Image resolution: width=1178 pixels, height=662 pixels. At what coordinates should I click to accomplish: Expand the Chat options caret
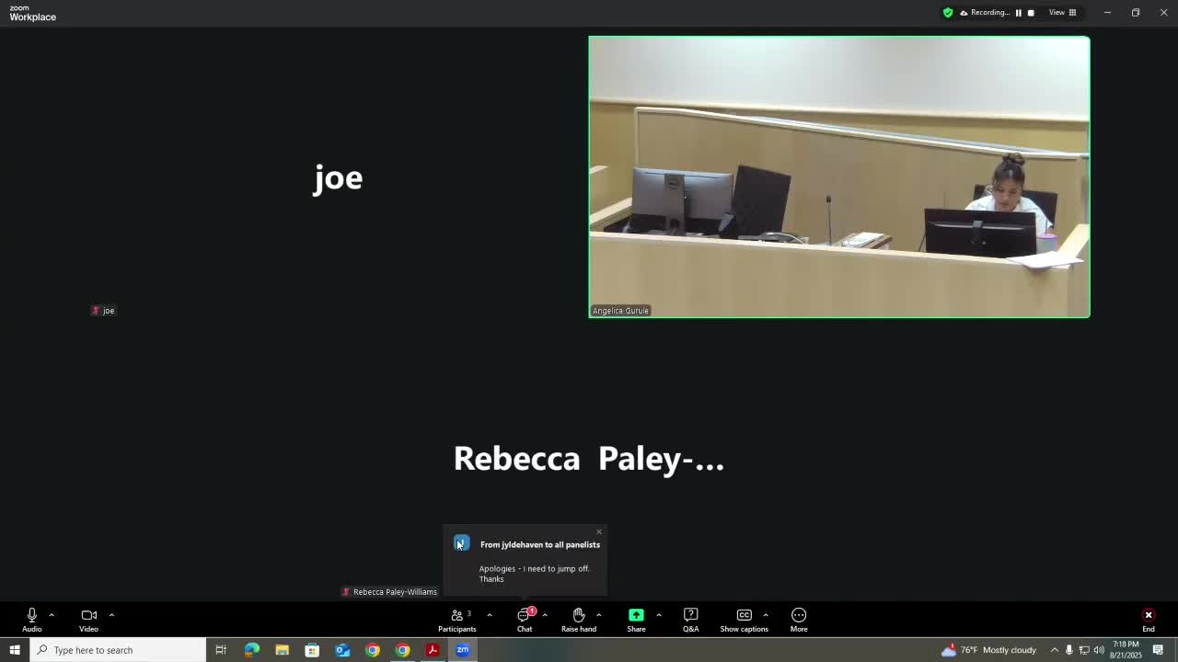point(545,615)
